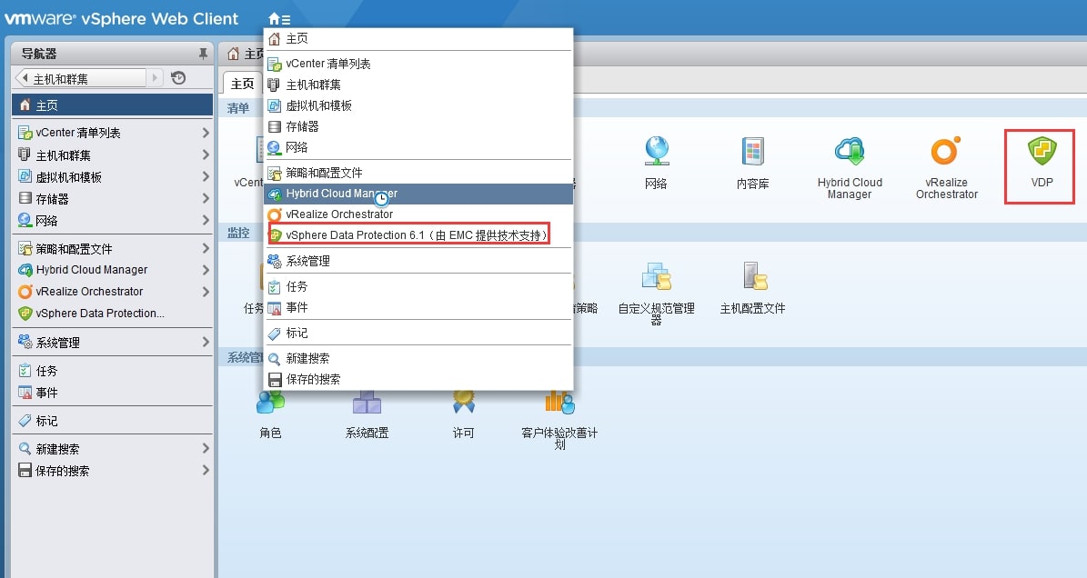Expand 主机和群集 chevron in navigator

coord(206,154)
